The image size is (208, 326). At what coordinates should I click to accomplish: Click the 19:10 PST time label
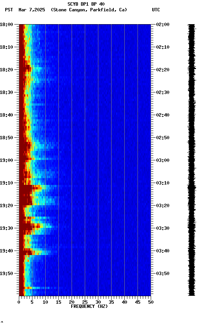pyautogui.click(x=6, y=183)
